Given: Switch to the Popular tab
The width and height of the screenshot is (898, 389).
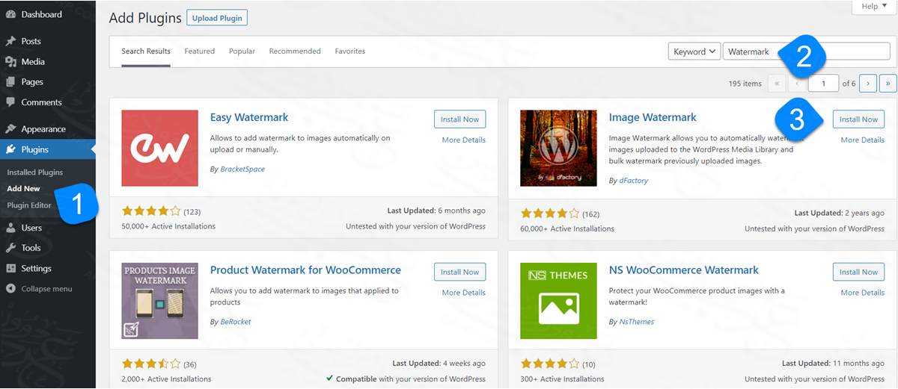Looking at the screenshot, I should (242, 52).
